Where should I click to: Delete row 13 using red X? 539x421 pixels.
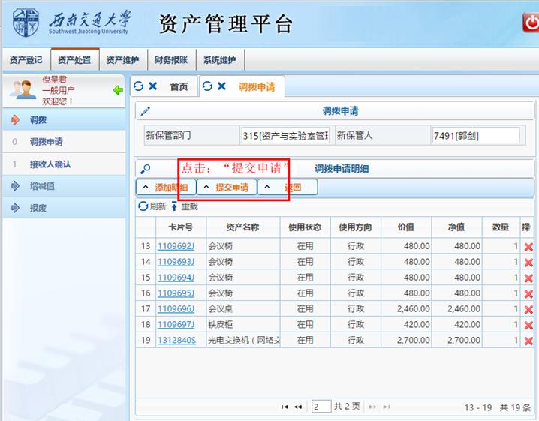click(x=528, y=247)
